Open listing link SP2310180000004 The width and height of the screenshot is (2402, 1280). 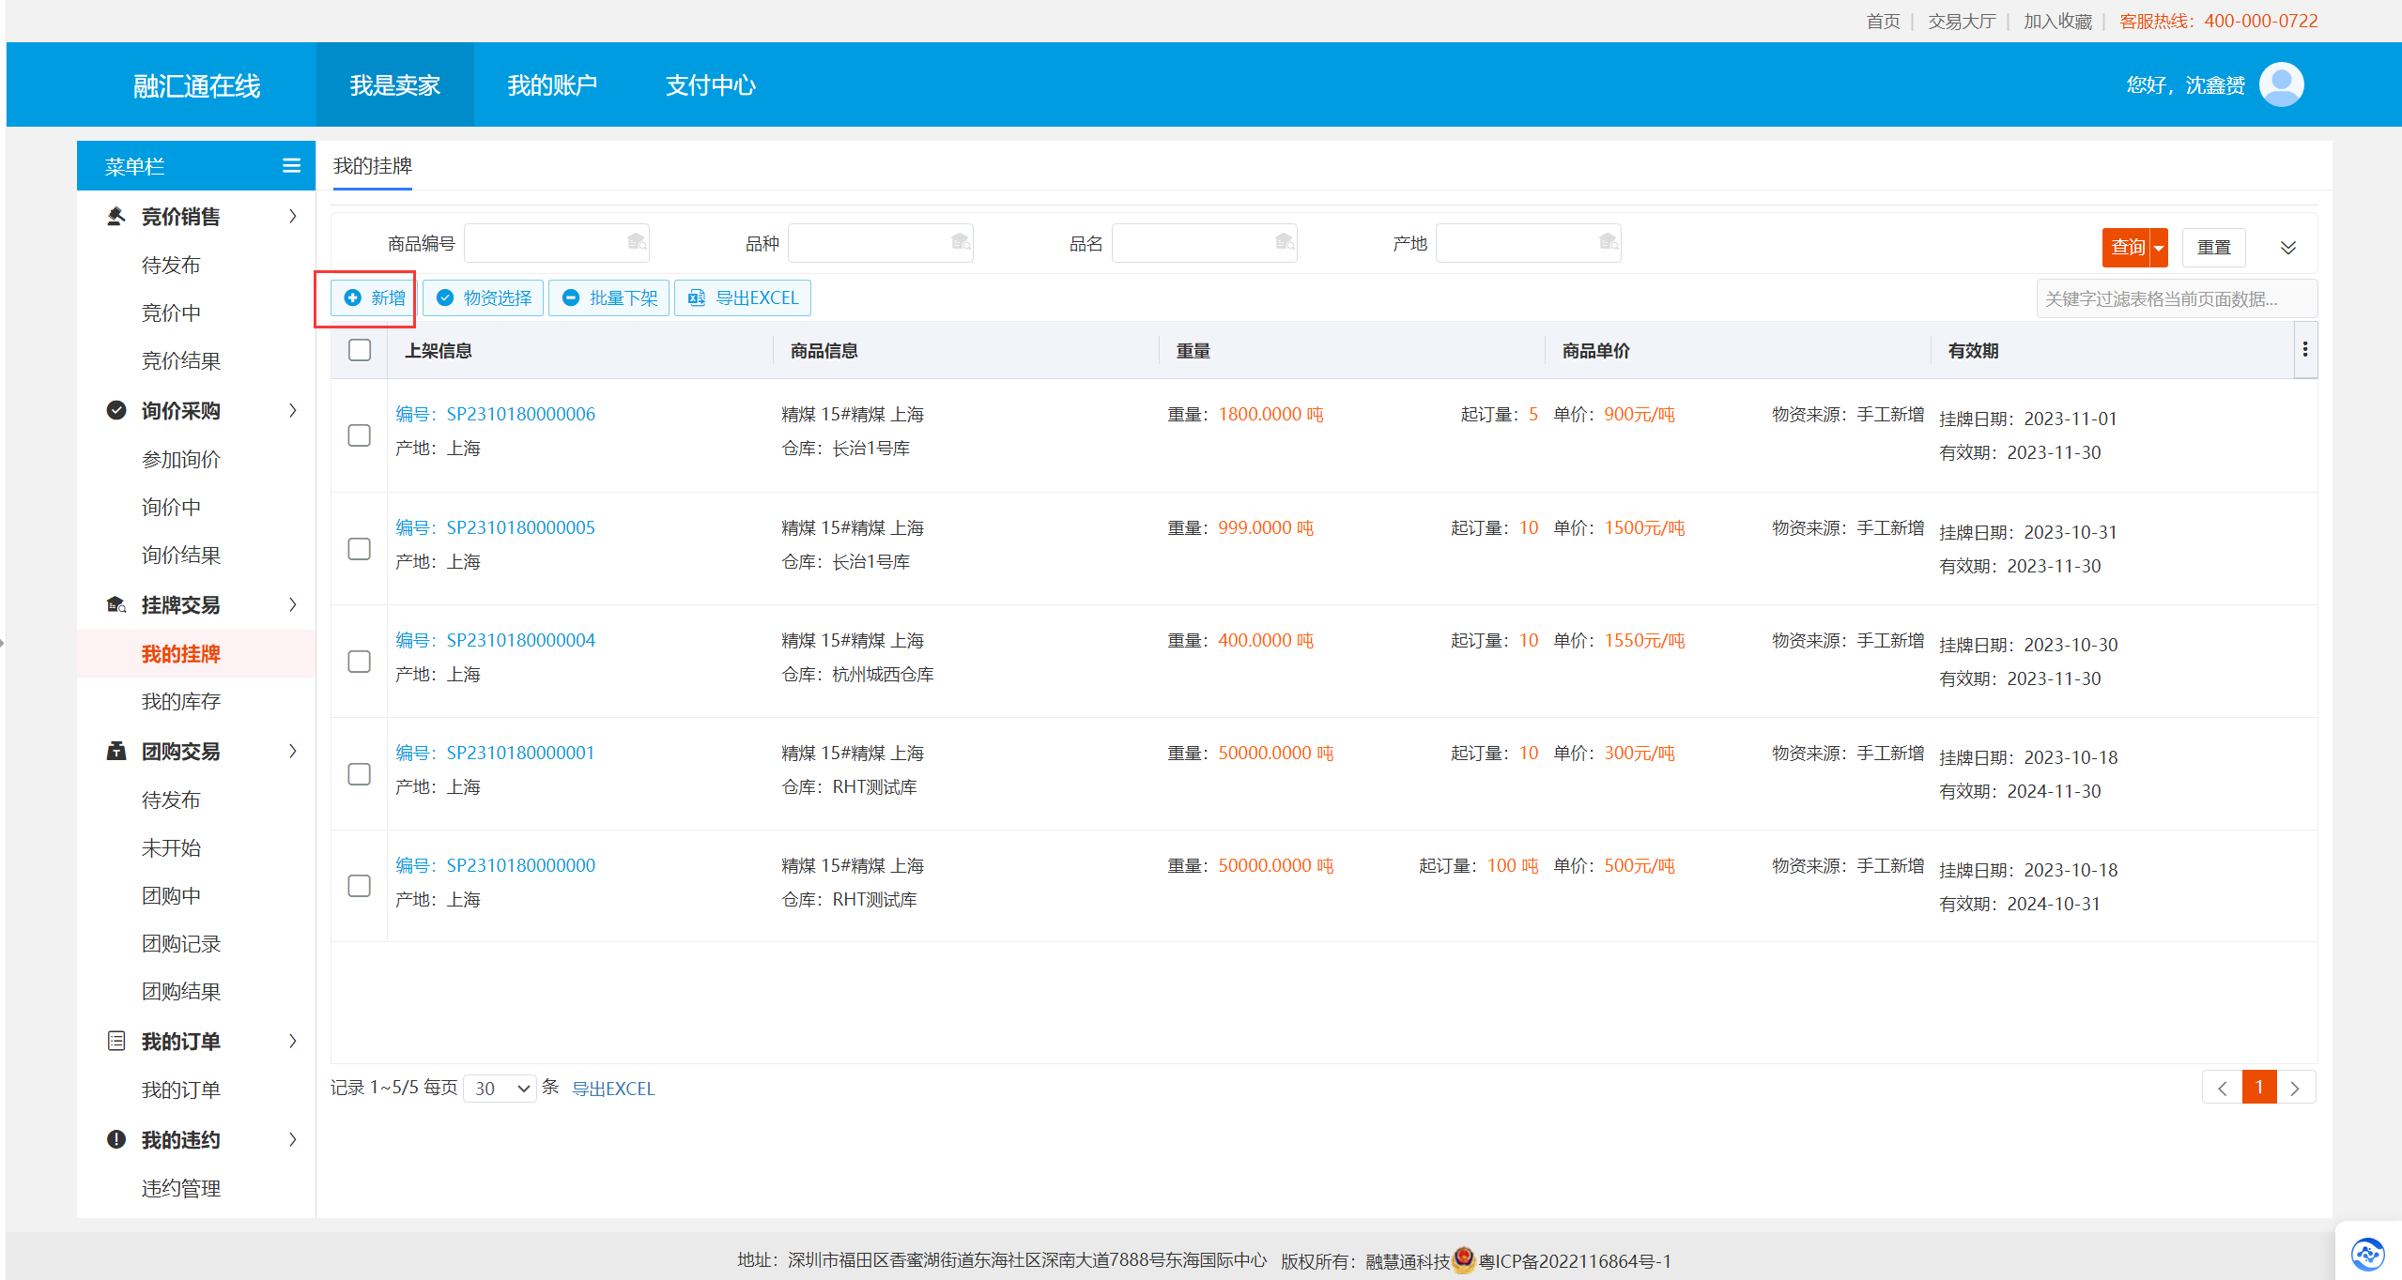pyautogui.click(x=496, y=640)
